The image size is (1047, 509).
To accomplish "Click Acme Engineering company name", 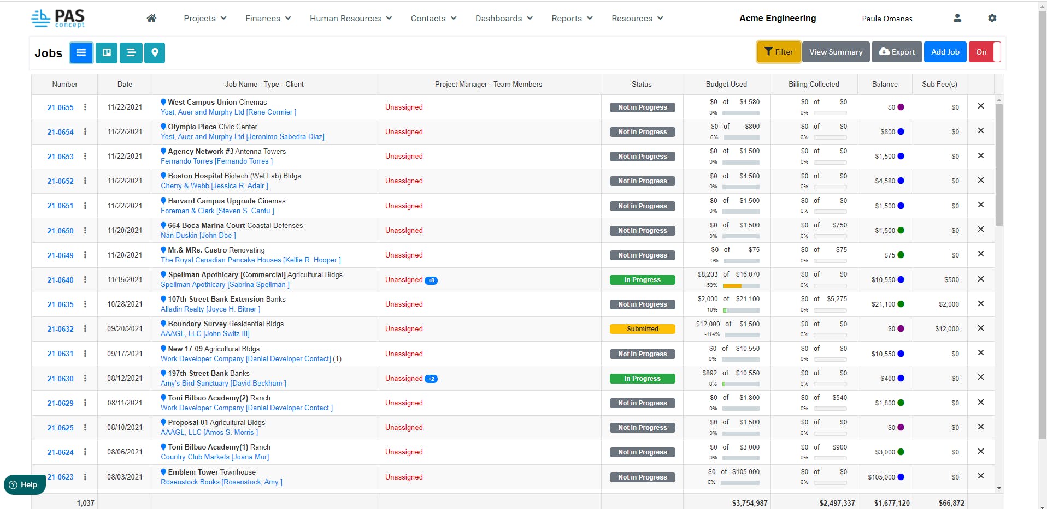I will point(778,18).
